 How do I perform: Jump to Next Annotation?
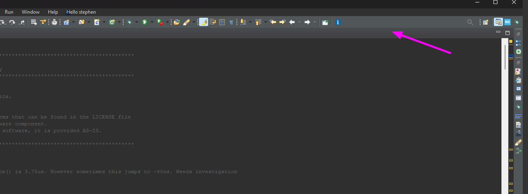[x=243, y=22]
